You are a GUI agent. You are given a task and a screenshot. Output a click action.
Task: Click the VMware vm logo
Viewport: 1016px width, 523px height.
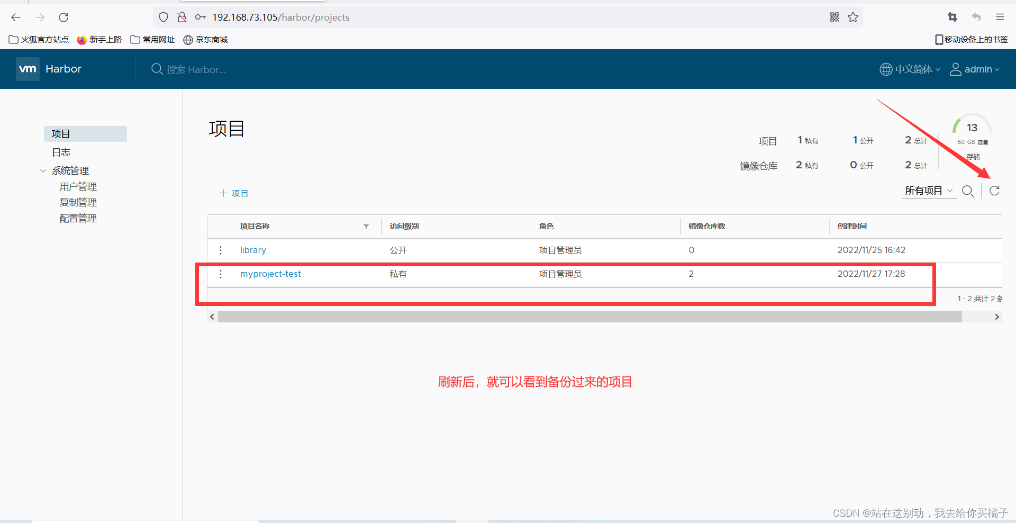[x=28, y=69]
